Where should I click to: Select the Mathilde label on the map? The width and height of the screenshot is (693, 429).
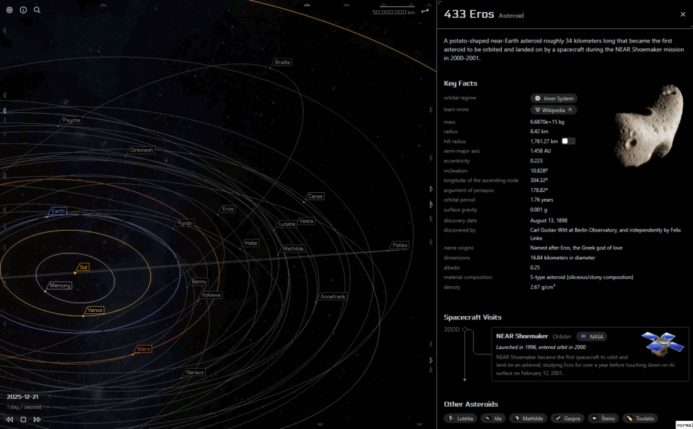point(293,249)
